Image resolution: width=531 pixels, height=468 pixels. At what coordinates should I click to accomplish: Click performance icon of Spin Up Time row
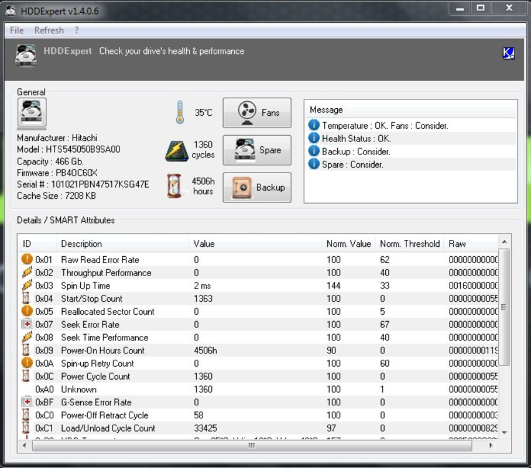coord(27,285)
